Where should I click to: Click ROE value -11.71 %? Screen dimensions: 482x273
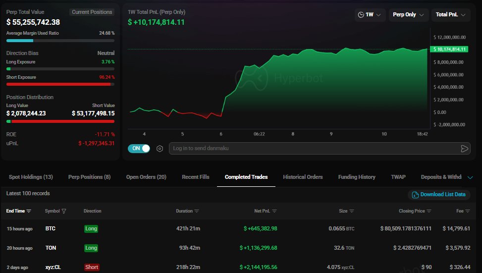coord(105,134)
